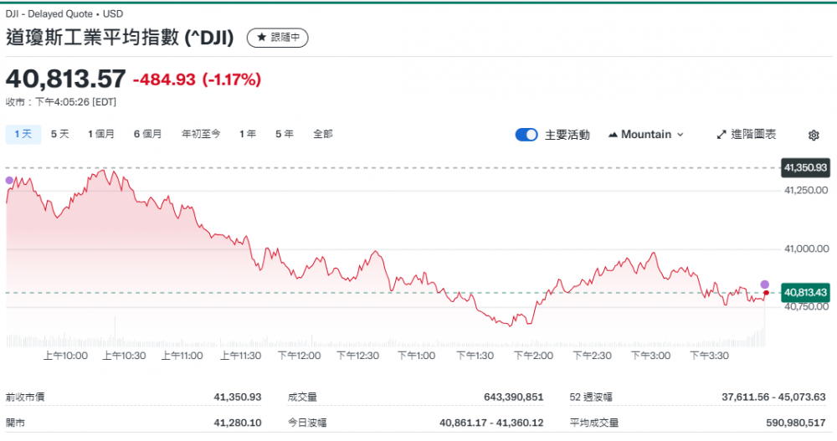Click the star icon in follow button

tap(262, 38)
